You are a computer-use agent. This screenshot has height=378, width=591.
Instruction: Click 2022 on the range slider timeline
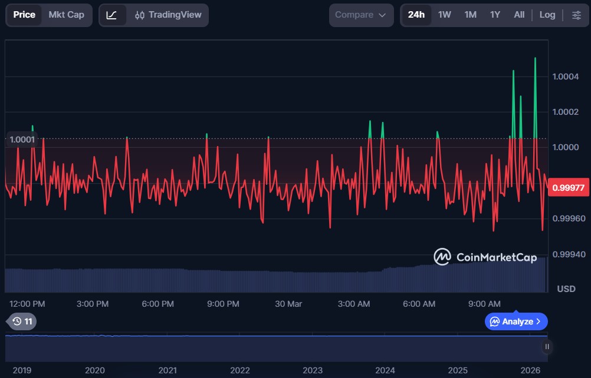coord(240,370)
